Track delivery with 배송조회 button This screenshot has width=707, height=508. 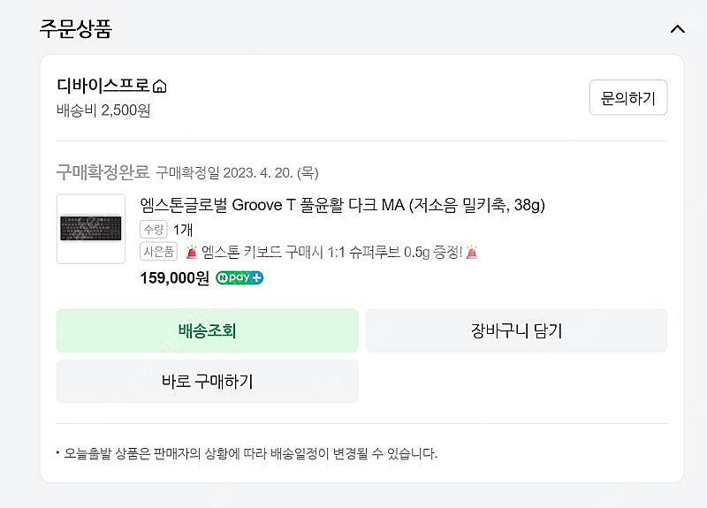(x=207, y=330)
